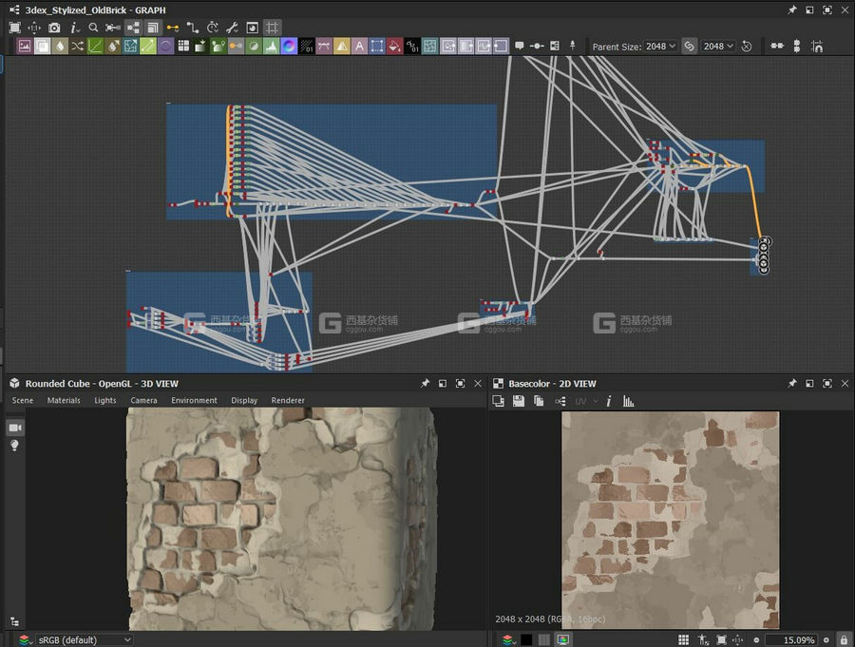
Task: Add a Text node
Action: [x=359, y=47]
